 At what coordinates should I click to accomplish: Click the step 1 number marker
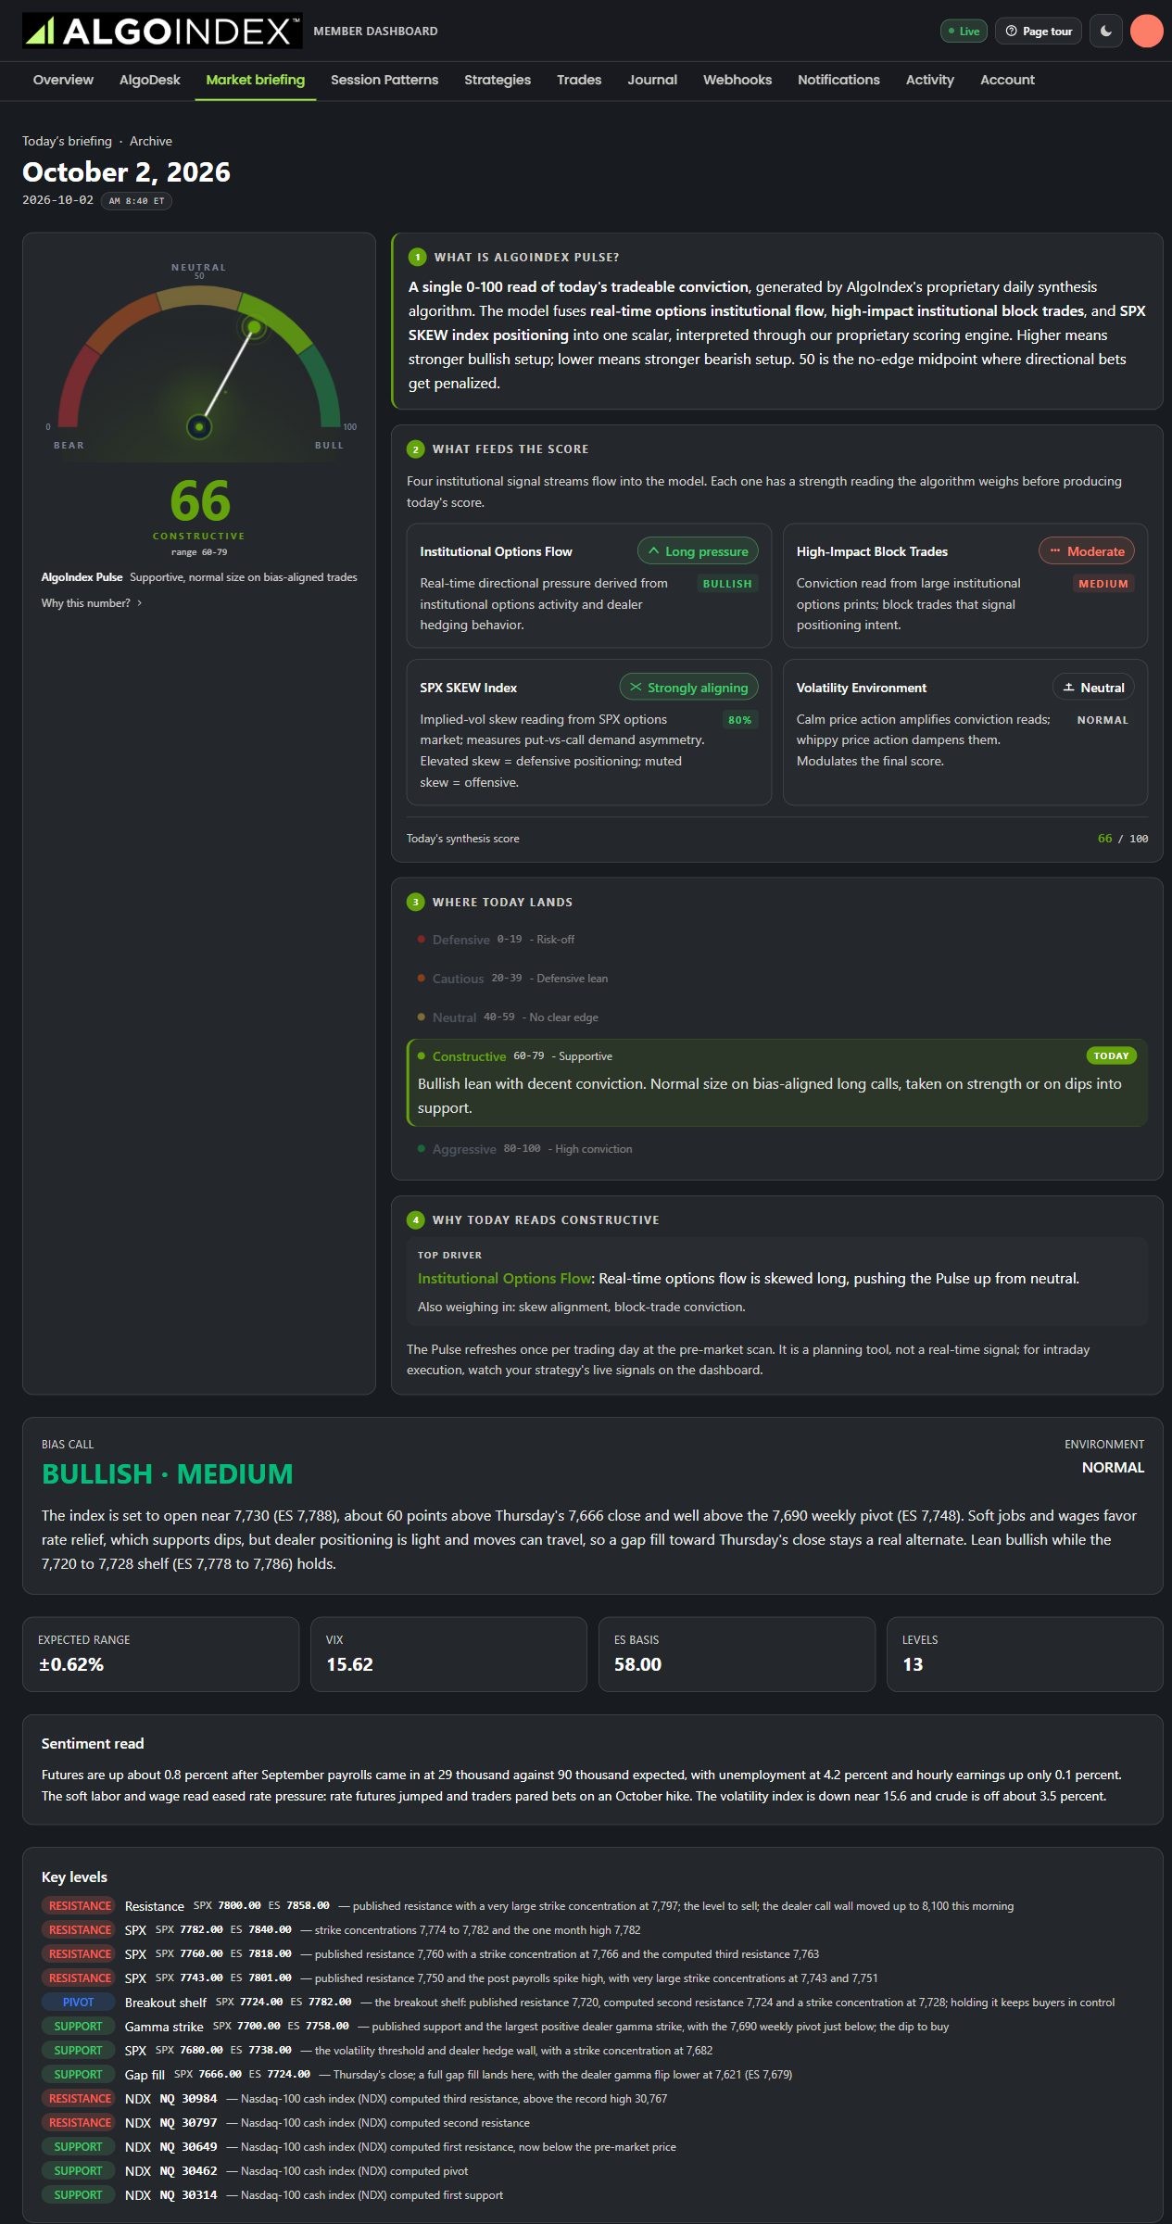tap(417, 258)
